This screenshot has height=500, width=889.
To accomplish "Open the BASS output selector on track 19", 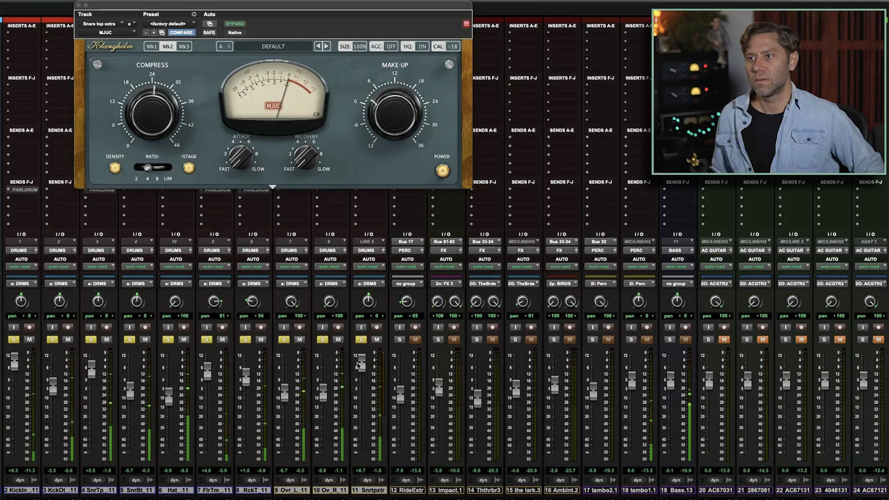I will pyautogui.click(x=677, y=250).
